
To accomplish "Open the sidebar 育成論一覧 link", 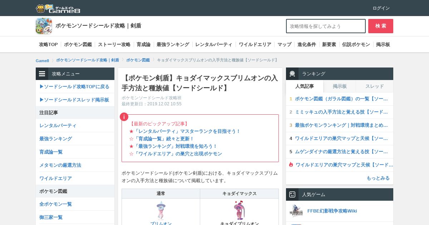I will click(51, 152).
